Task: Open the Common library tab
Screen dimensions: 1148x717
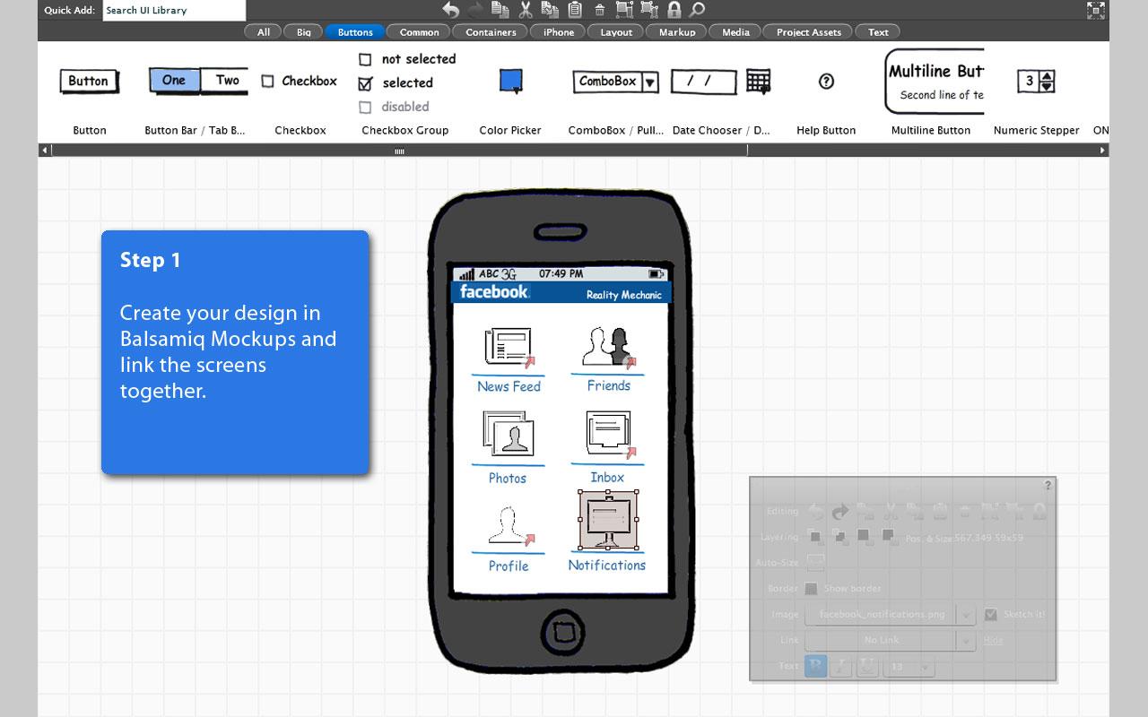Action: [419, 32]
